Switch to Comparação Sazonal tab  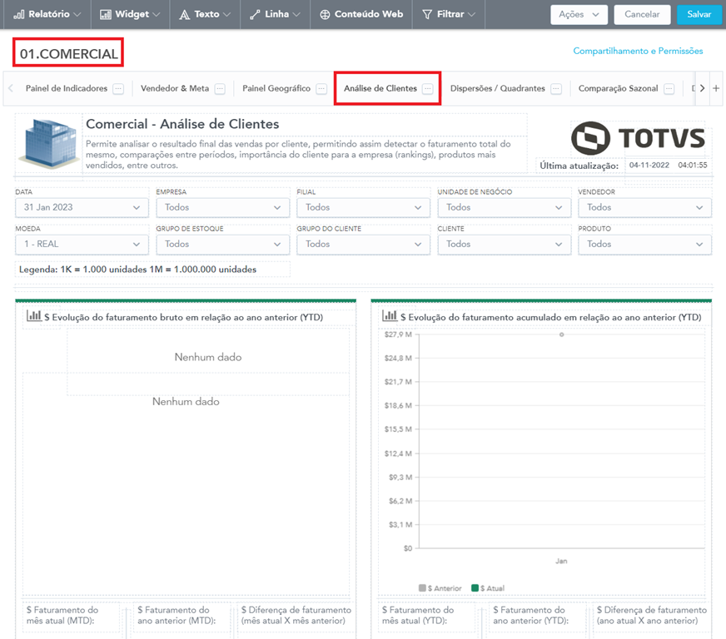coord(618,88)
